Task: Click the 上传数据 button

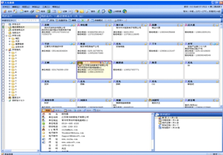Action: tap(115, 11)
